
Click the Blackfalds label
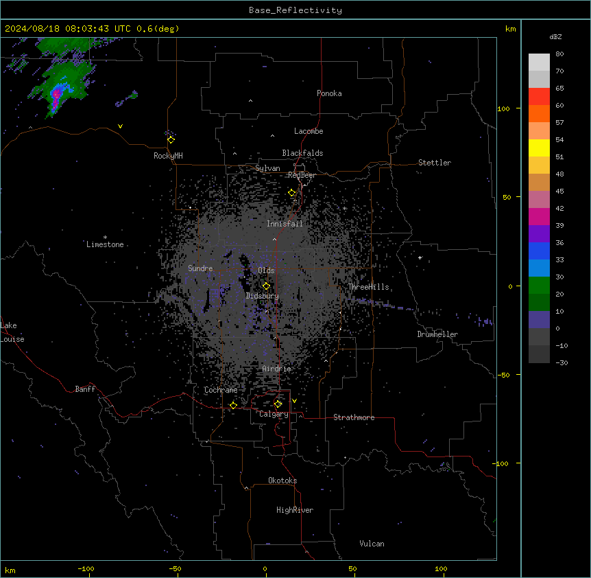(x=302, y=153)
